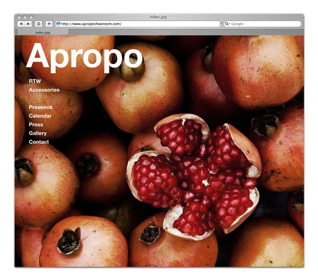The image size is (318, 278).
Task: Focus the Google search field
Action: pyautogui.click(x=262, y=24)
